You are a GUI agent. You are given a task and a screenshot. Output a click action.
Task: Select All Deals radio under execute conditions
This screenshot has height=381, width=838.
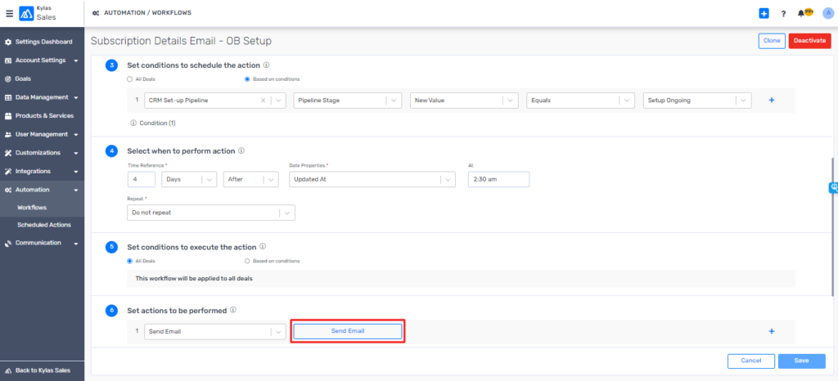(x=129, y=261)
